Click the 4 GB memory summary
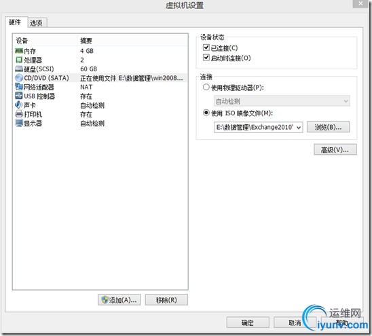 (87, 51)
